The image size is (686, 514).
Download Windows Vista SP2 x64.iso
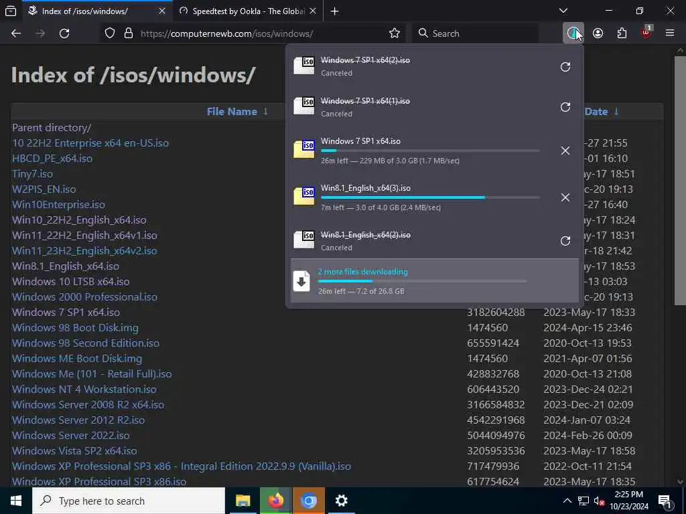point(74,450)
